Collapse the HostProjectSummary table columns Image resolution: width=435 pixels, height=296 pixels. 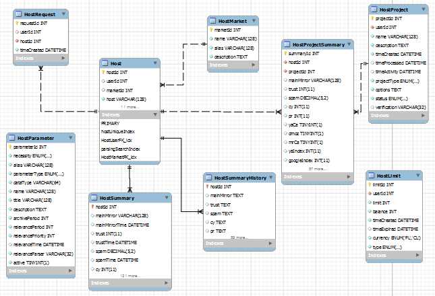coord(349,44)
